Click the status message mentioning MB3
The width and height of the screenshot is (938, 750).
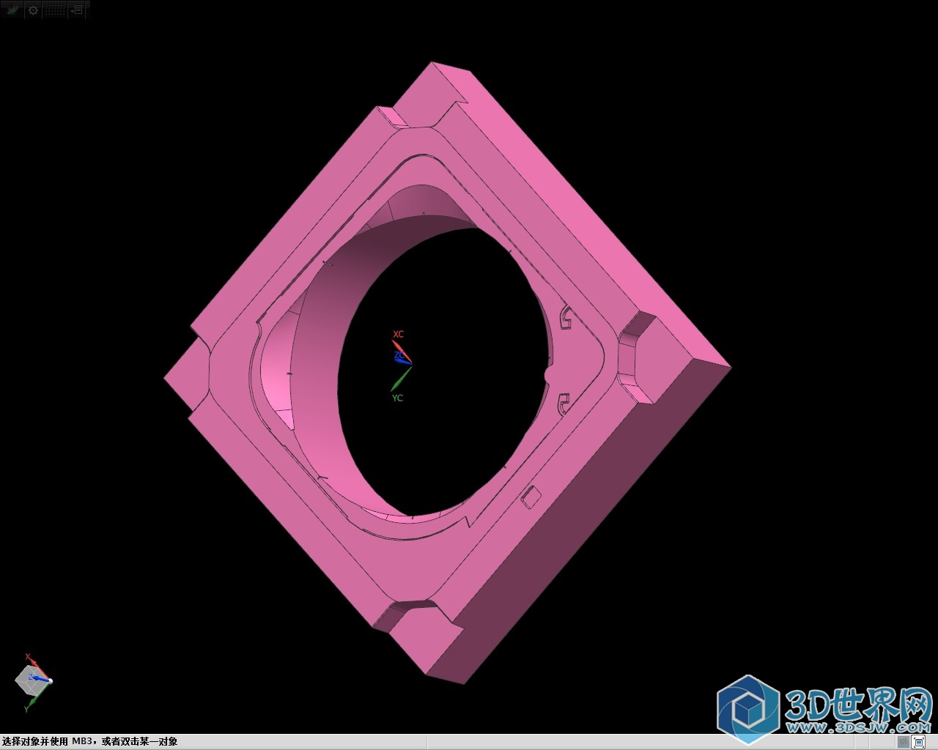click(90, 741)
